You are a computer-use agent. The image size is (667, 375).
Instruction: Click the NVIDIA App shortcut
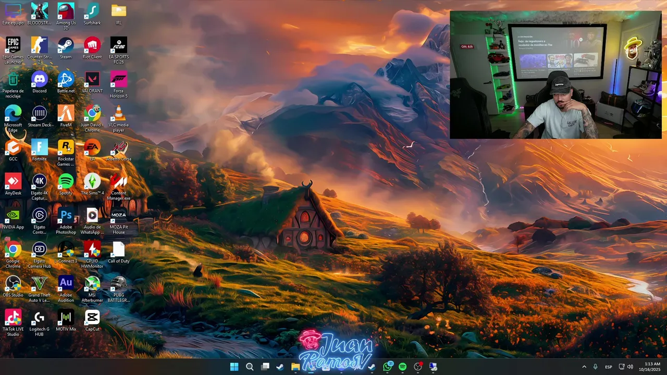13,218
